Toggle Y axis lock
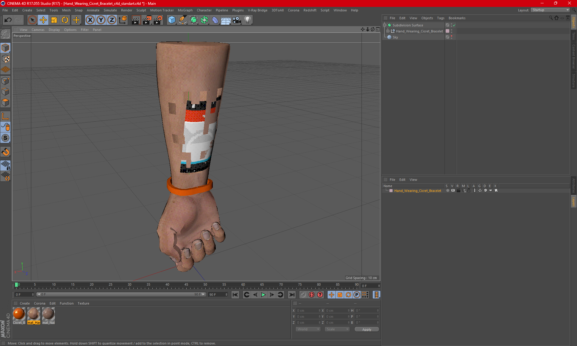The image size is (577, 346). click(101, 20)
